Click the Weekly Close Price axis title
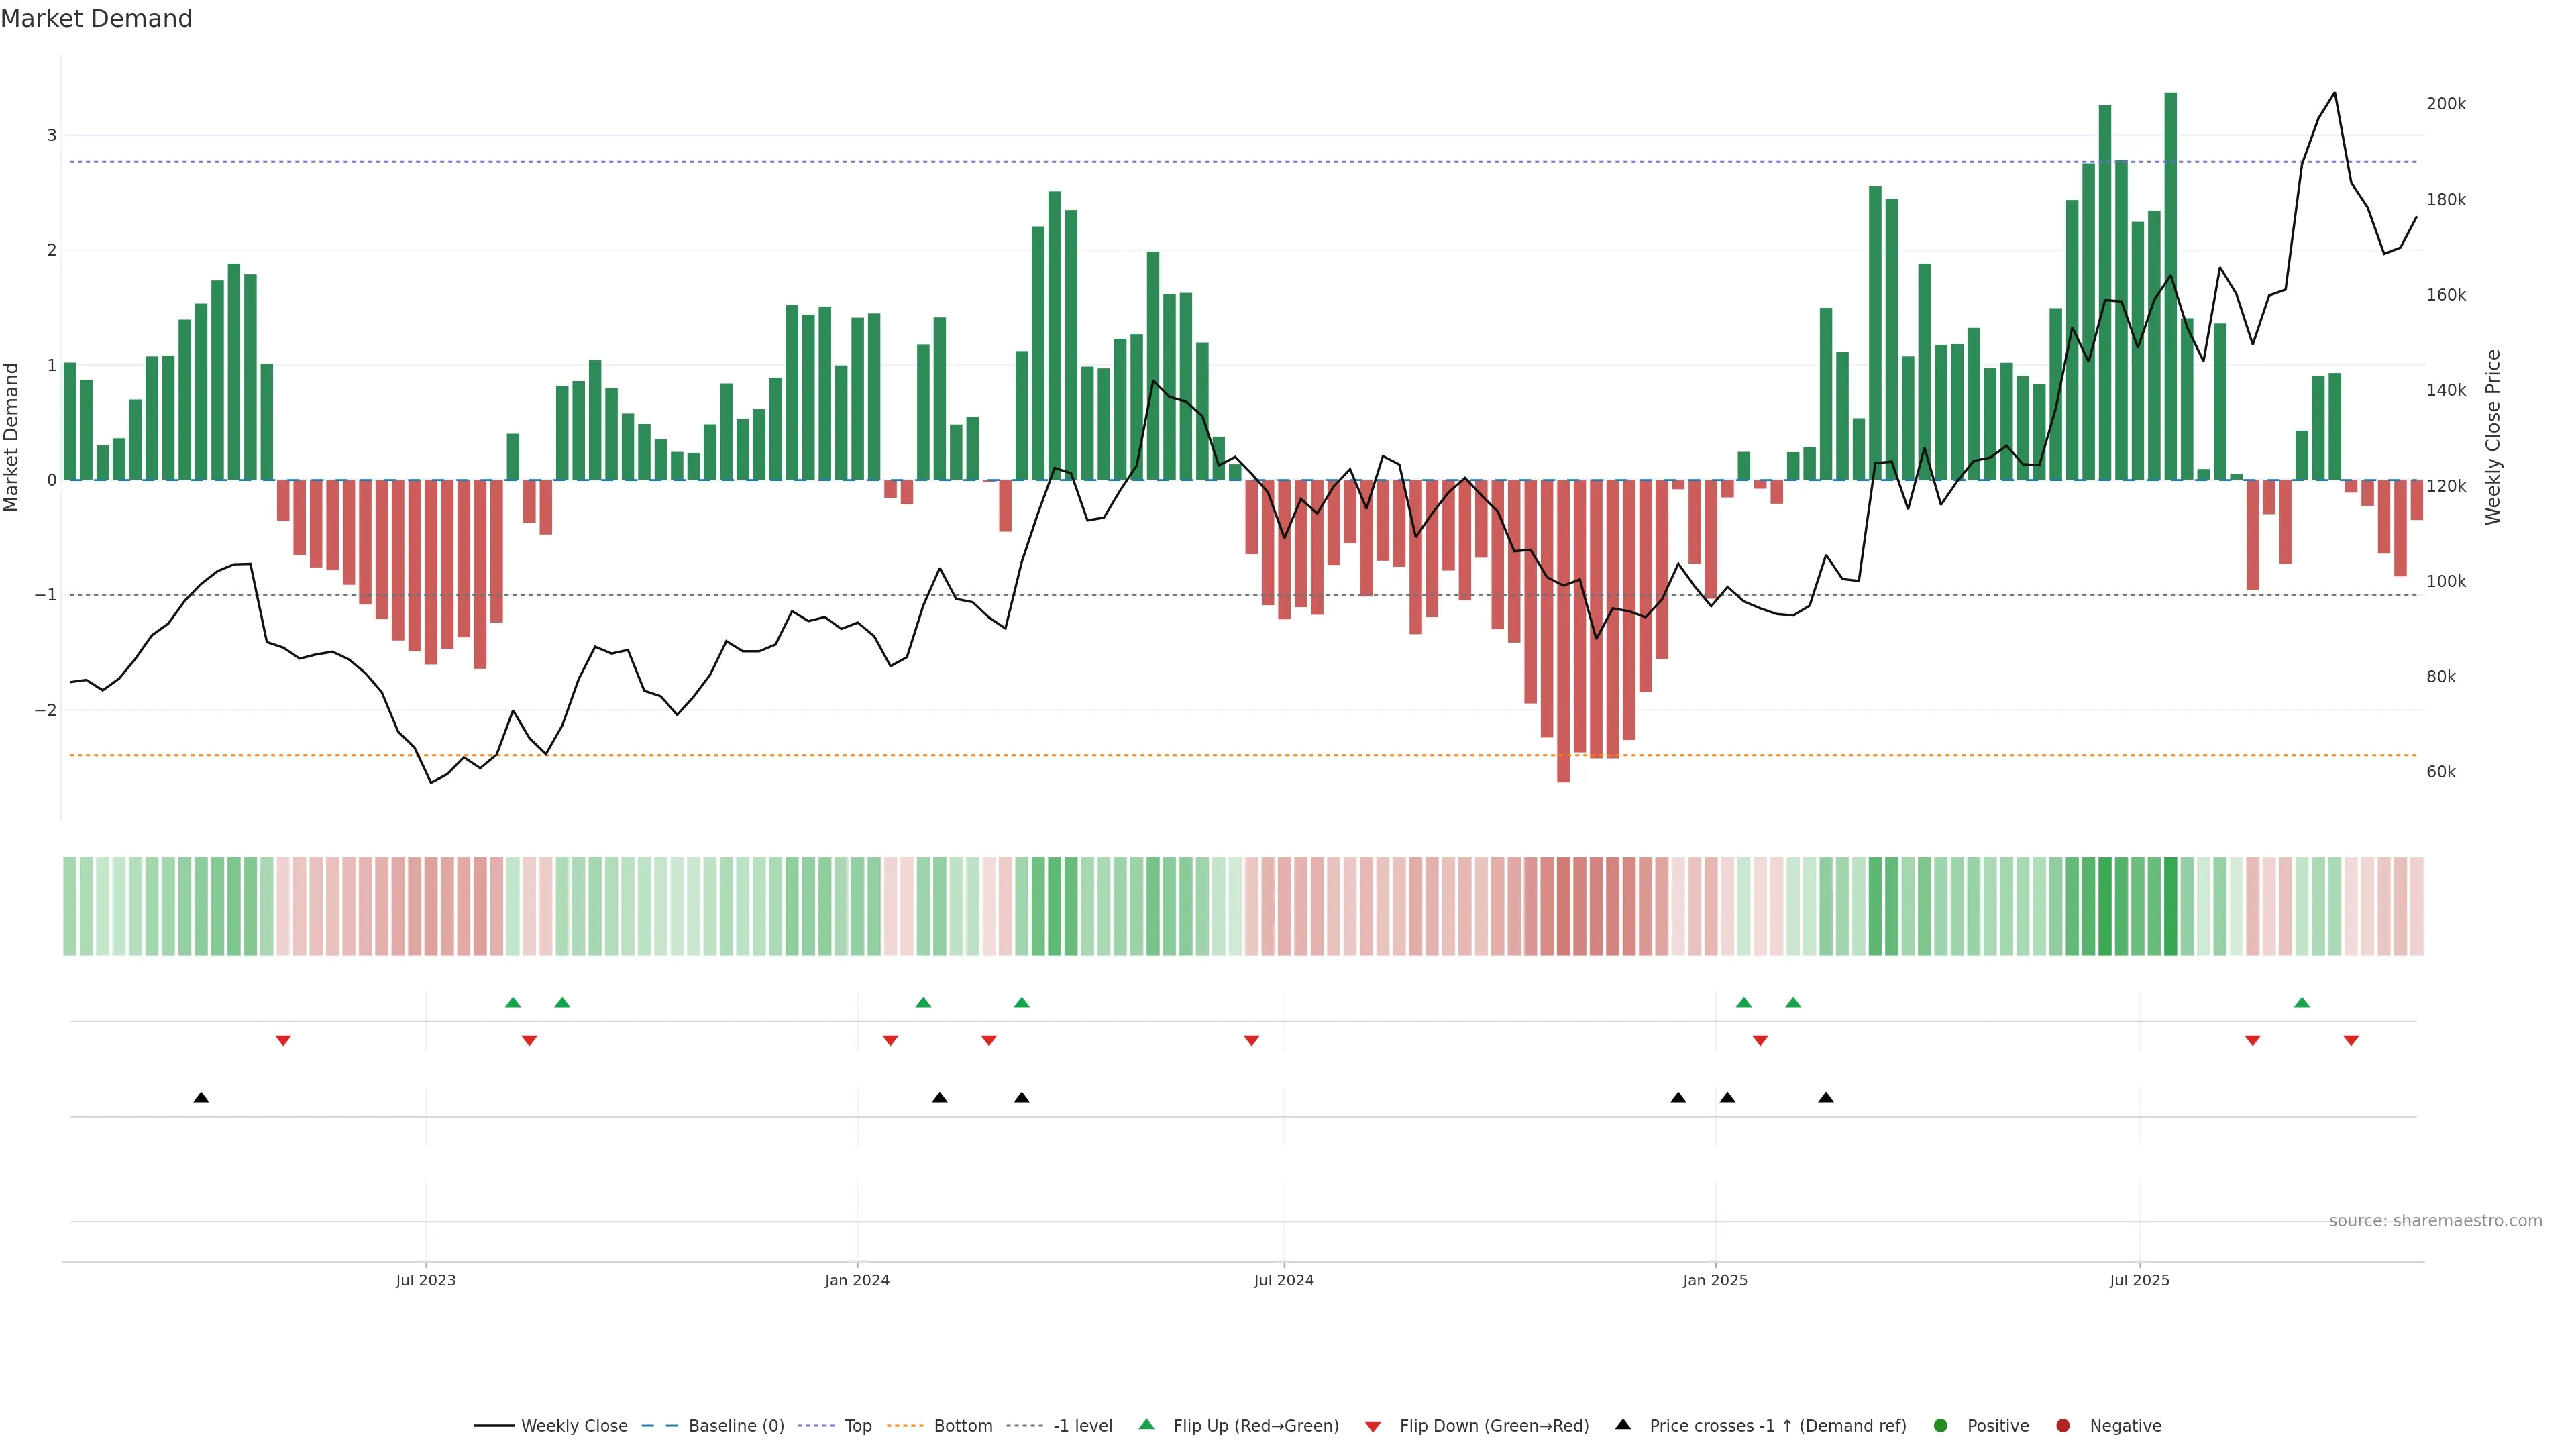 [2493, 437]
